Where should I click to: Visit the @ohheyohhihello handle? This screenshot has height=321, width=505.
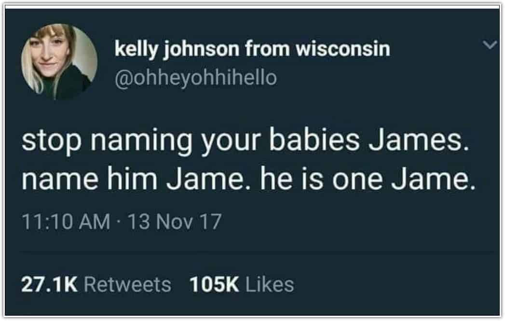(x=196, y=78)
